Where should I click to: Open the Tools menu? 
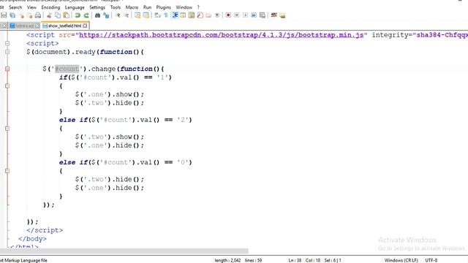click(116, 7)
